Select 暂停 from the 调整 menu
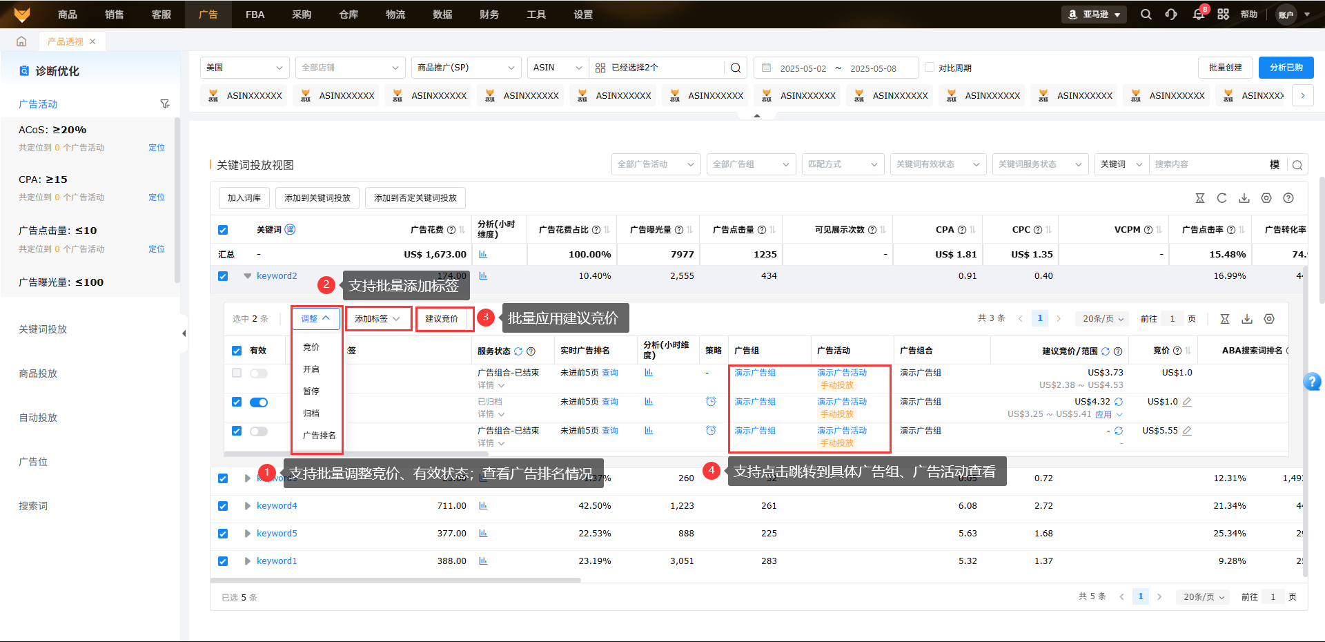 (x=311, y=391)
